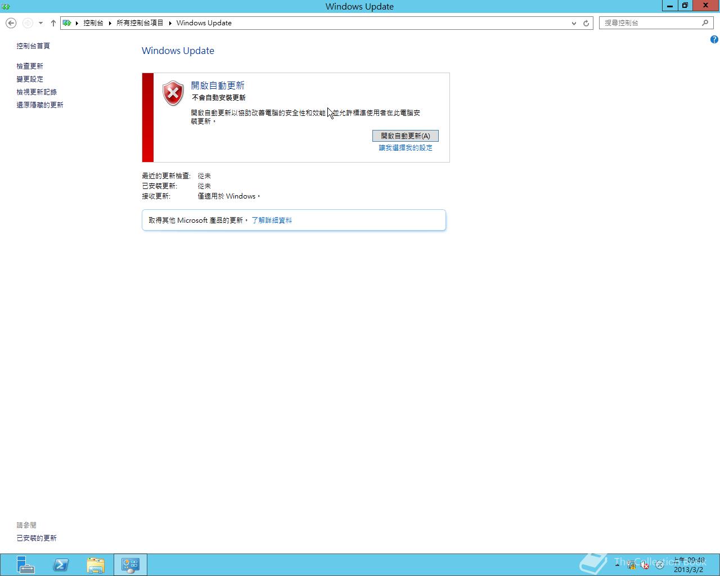The height and width of the screenshot is (576, 720).
Task: Open 已安裝的更新 at bottom left
Action: pyautogui.click(x=37, y=538)
